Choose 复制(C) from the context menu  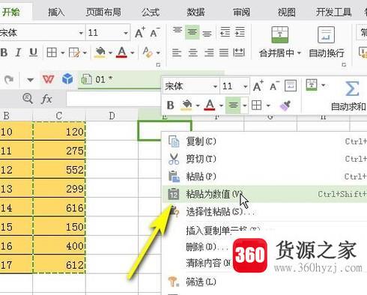click(264, 142)
